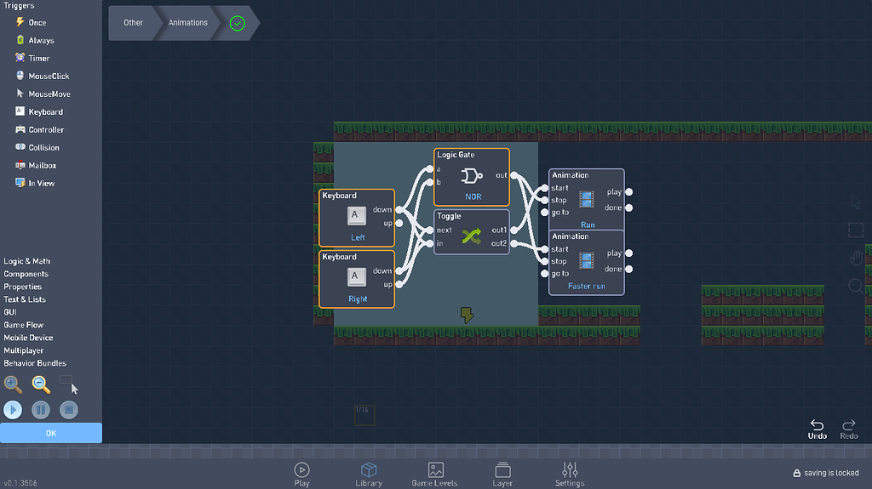
Task: Select the Toggle node shuffle icon
Action: [x=472, y=236]
